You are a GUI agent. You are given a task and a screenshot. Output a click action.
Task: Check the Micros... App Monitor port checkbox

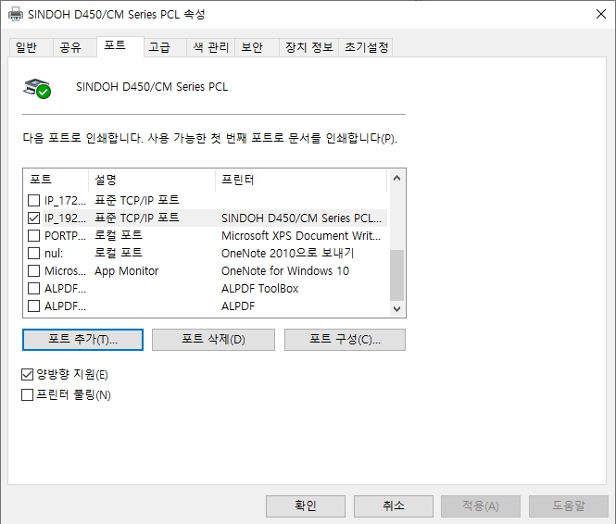tap(33, 271)
